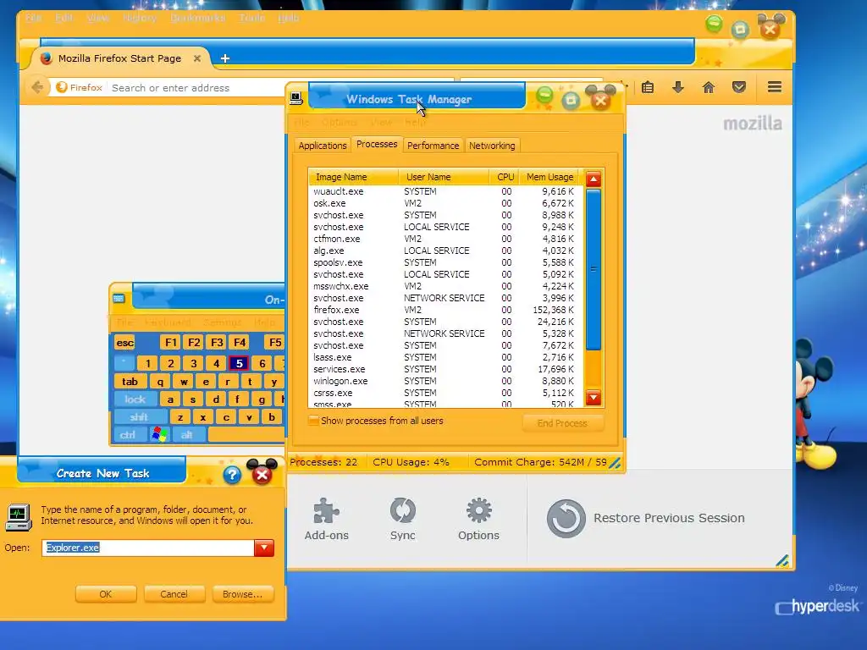The width and height of the screenshot is (867, 650).
Task: Click the highlighted 5 key on keyboard
Action: point(239,363)
